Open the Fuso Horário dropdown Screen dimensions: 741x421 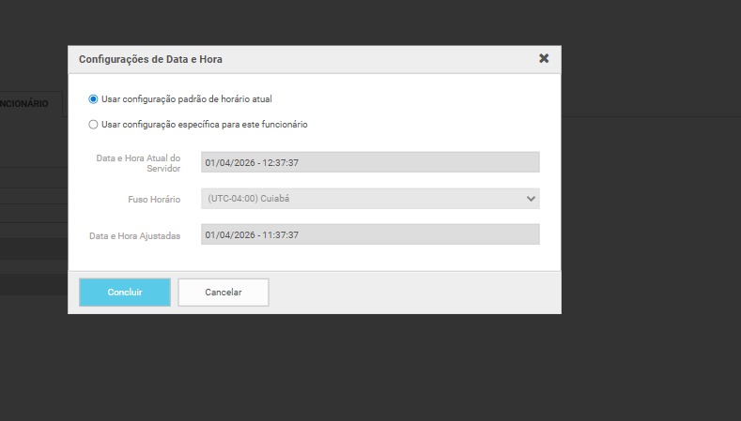tap(370, 199)
